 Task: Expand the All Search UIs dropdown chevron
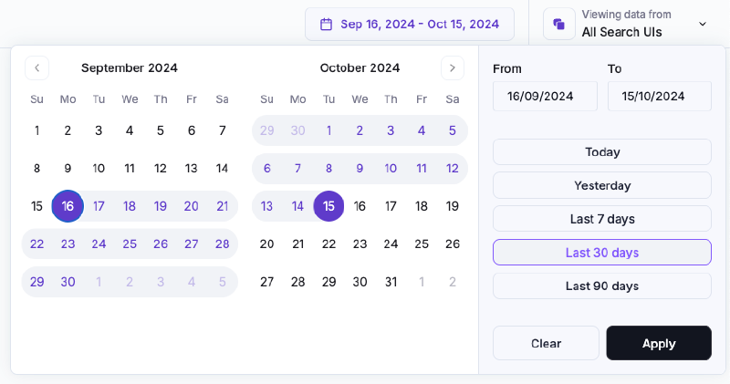pyautogui.click(x=703, y=24)
